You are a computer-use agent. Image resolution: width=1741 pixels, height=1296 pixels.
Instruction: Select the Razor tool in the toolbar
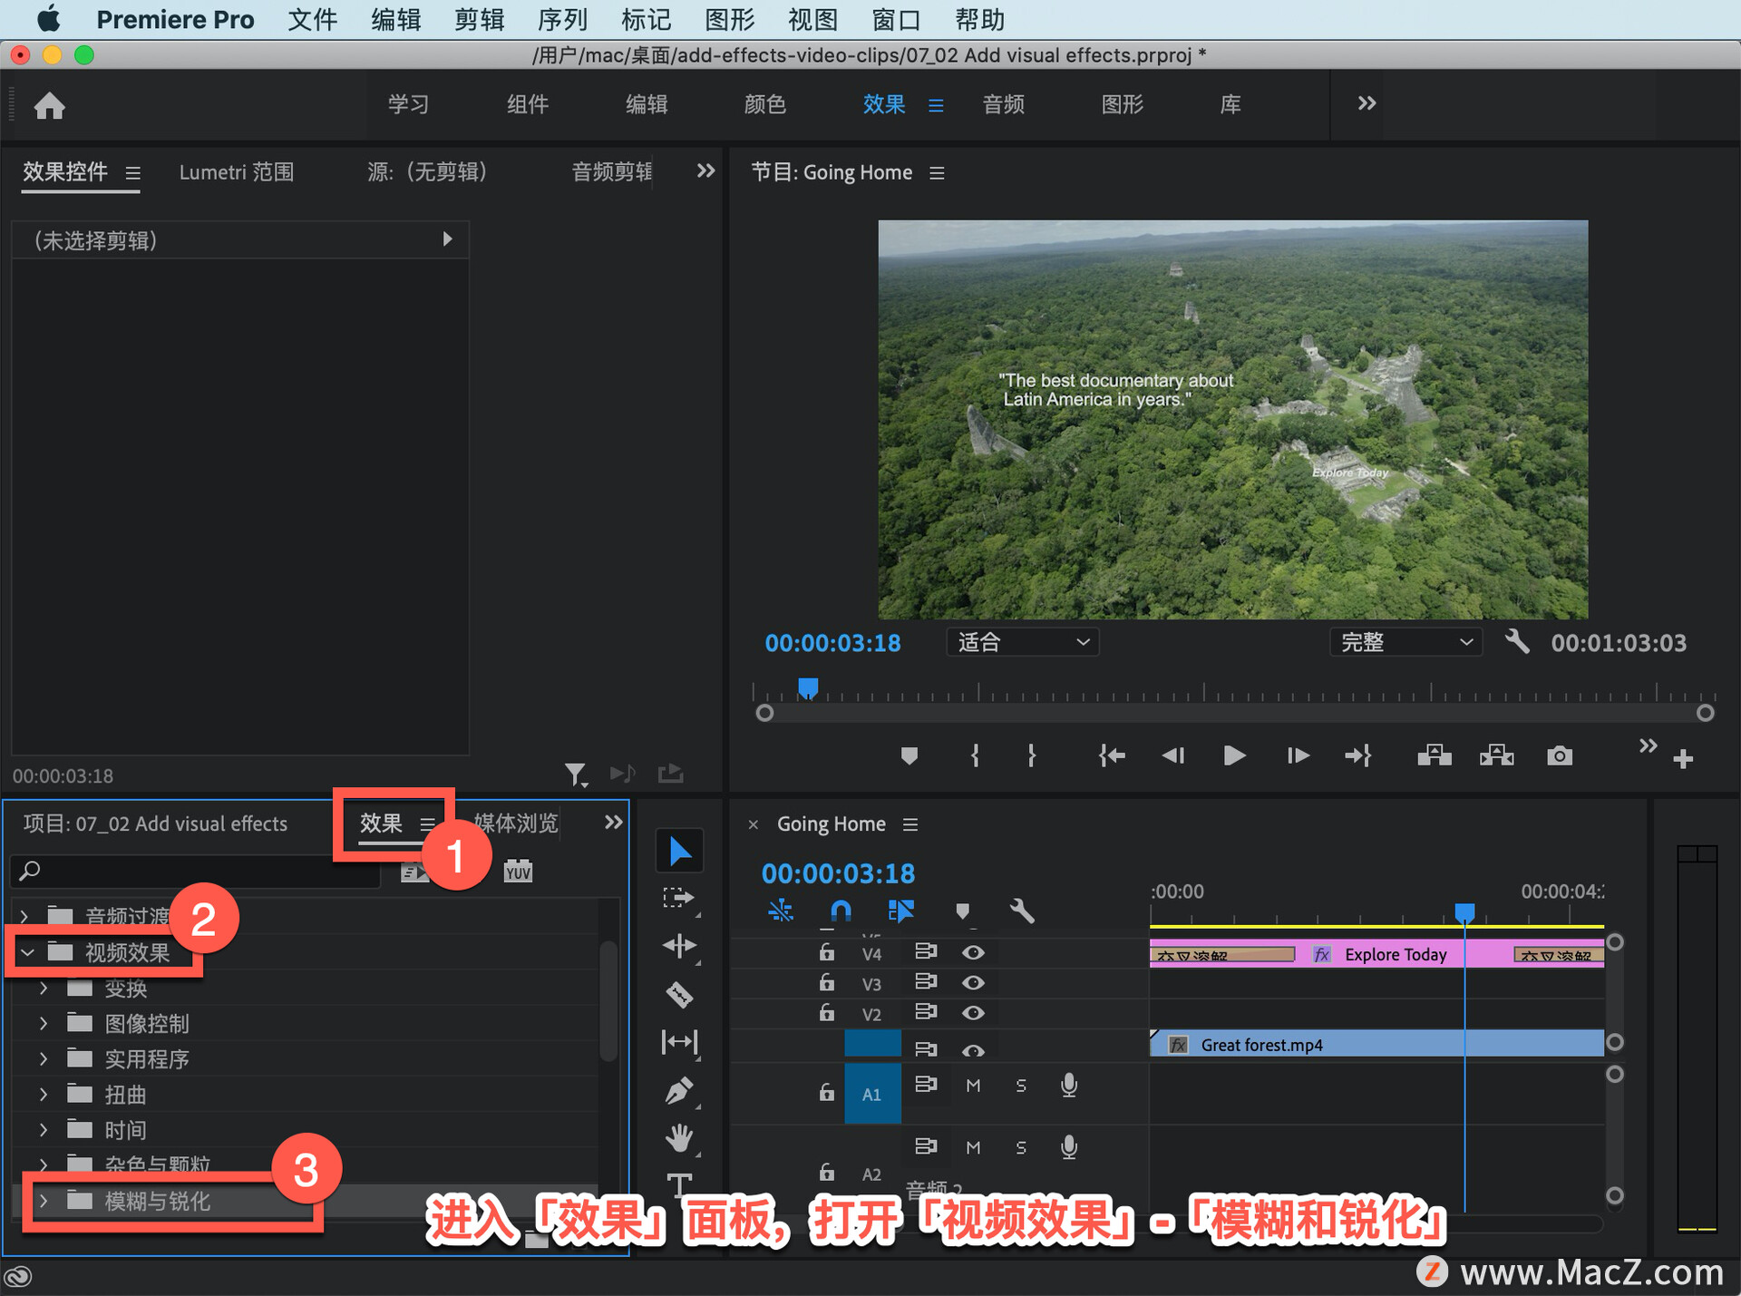[x=679, y=995]
